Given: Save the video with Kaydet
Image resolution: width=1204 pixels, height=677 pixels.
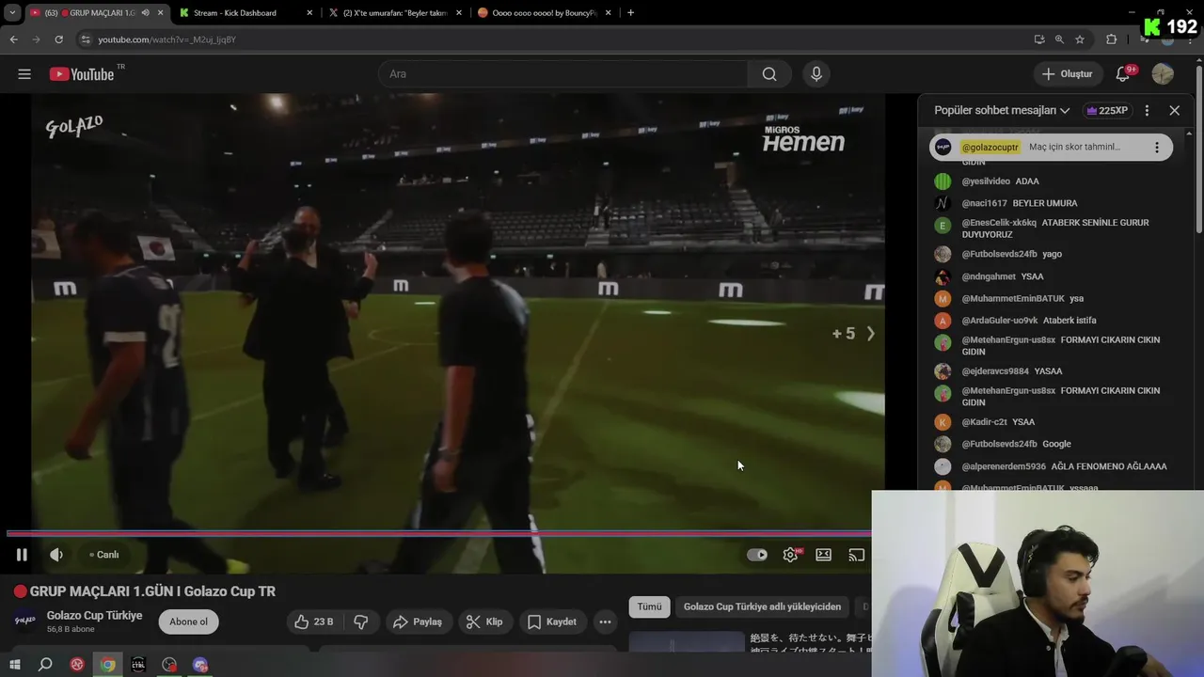Looking at the screenshot, I should (552, 622).
